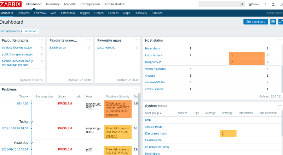Go to the Latest data tab
Image resolution: width=283 pixels, height=155 pixels.
pos(68,13)
